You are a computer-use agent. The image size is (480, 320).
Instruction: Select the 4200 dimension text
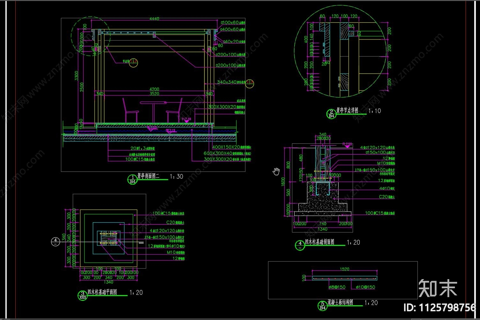click(x=154, y=89)
